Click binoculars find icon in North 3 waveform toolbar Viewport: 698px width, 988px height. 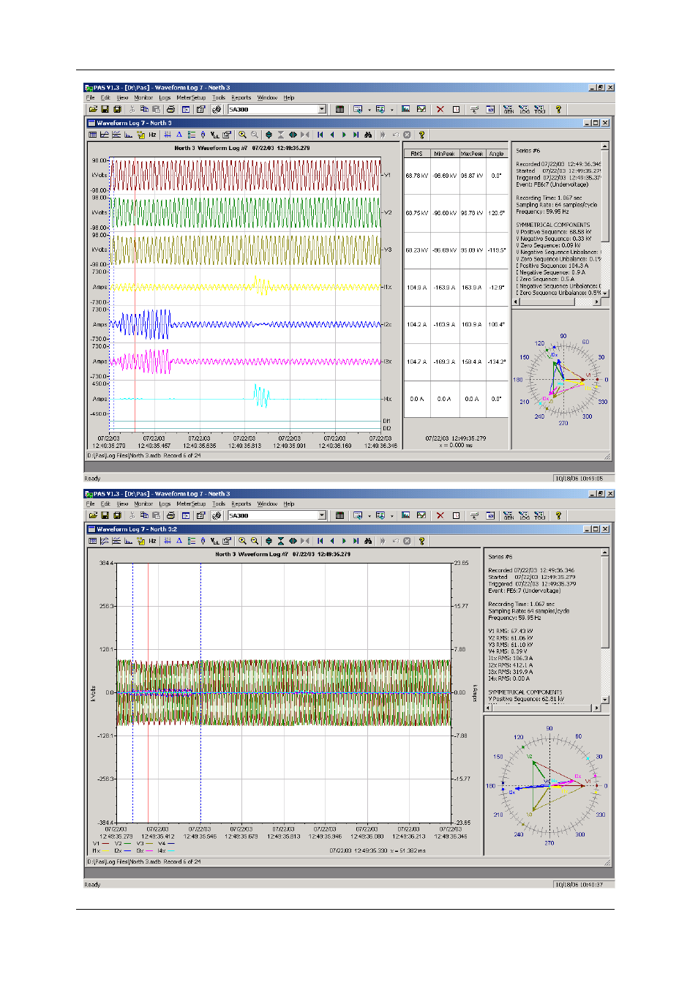pyautogui.click(x=368, y=135)
